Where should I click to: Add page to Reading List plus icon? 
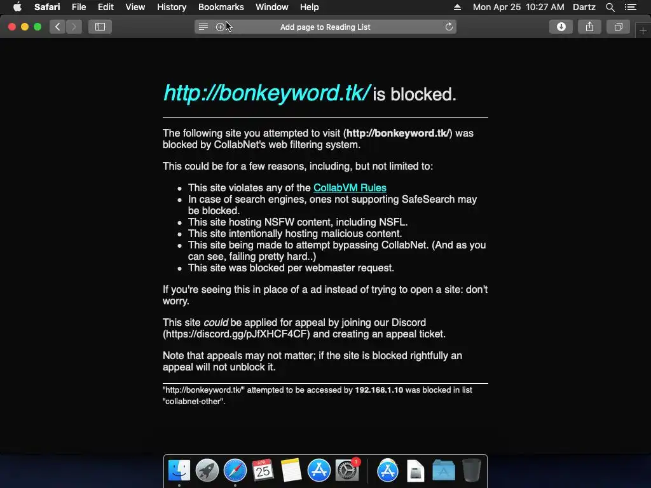pos(220,27)
